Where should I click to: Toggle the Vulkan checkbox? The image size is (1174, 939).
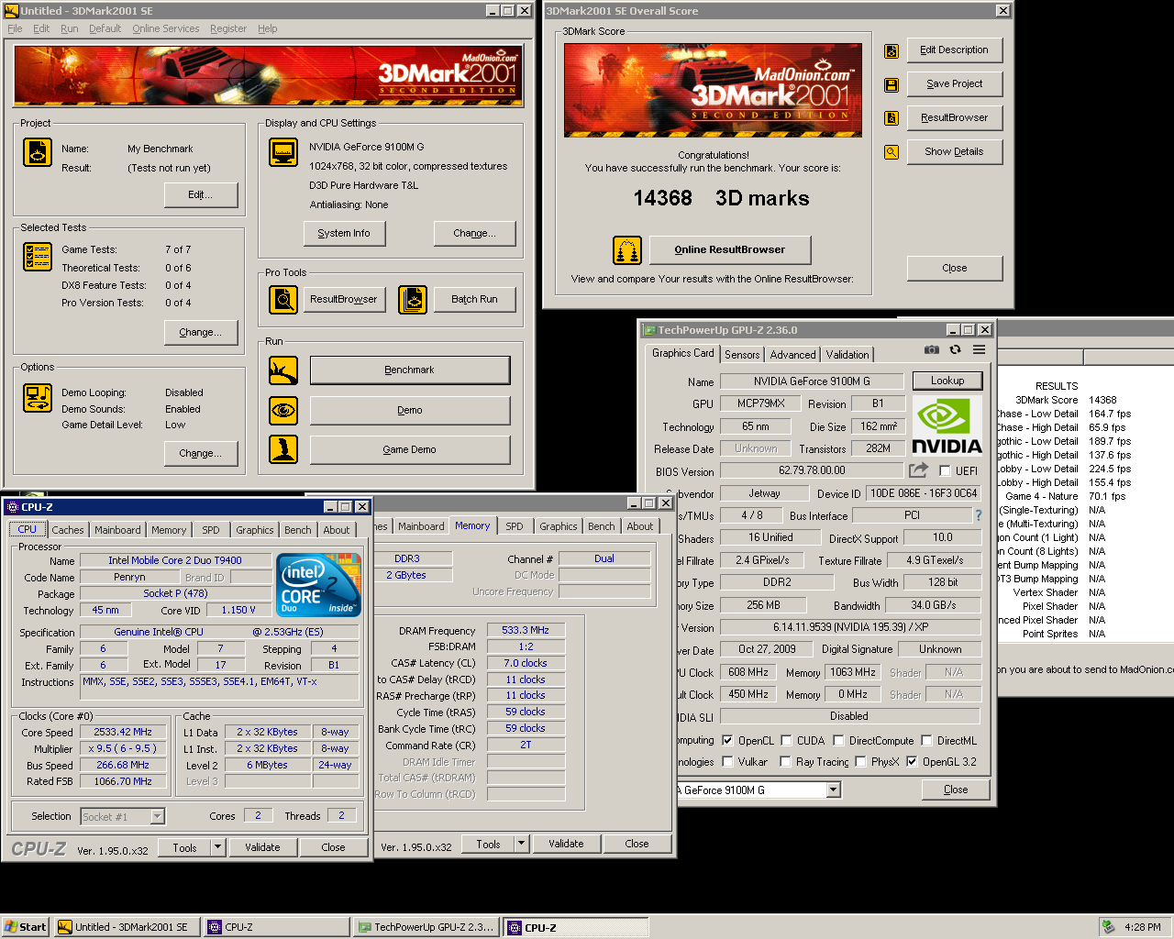(x=727, y=761)
